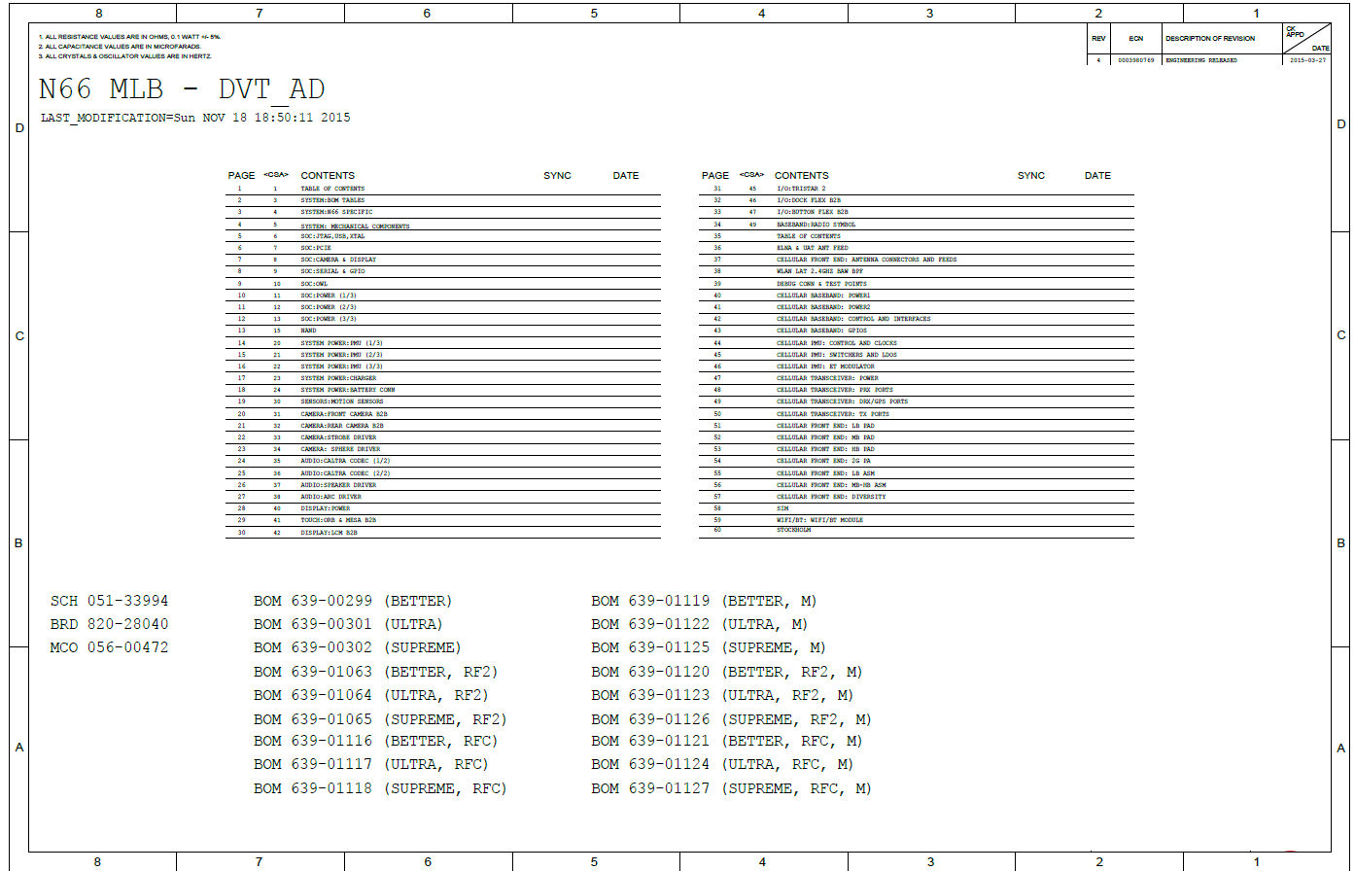Image resolution: width=1355 pixels, height=871 pixels.
Task: Click the STOCKHOLM contents entry
Action: (x=793, y=530)
